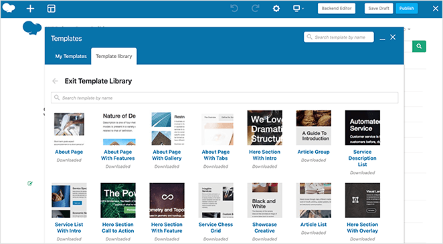The image size is (443, 244).
Task: Click the Save Draft button
Action: [x=379, y=9]
